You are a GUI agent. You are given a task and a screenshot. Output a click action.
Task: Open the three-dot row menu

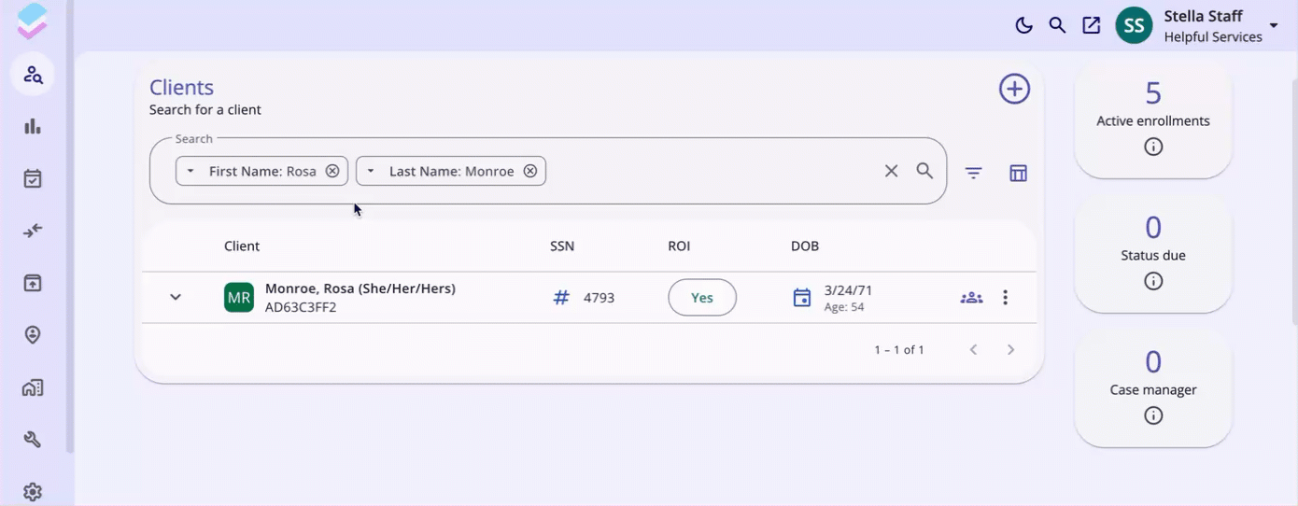coord(1006,298)
